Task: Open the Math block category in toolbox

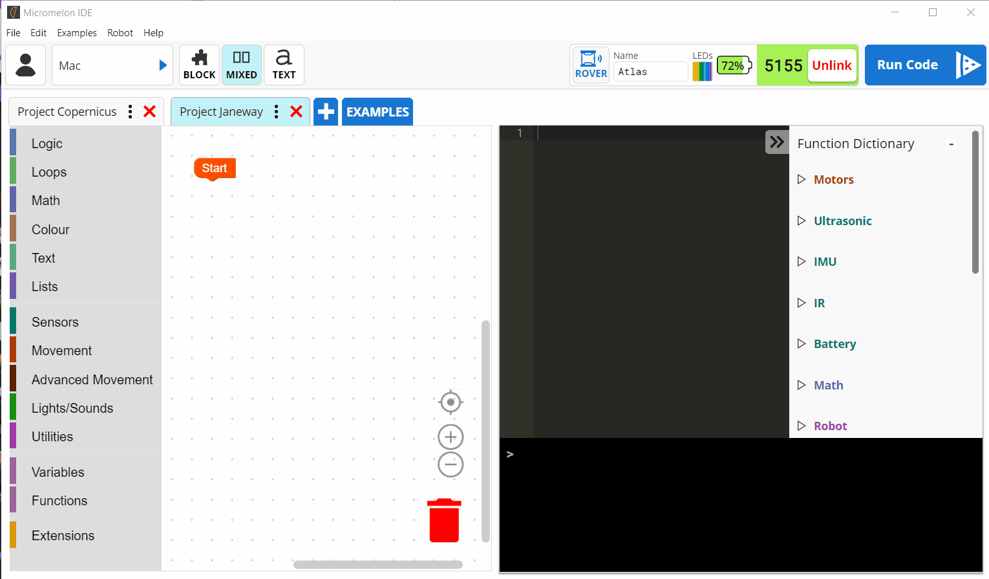Action: coord(85,201)
